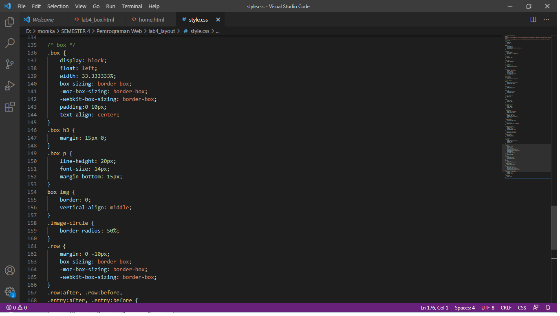The image size is (560, 316).
Task: Close the style.css tab
Action: tap(218, 20)
